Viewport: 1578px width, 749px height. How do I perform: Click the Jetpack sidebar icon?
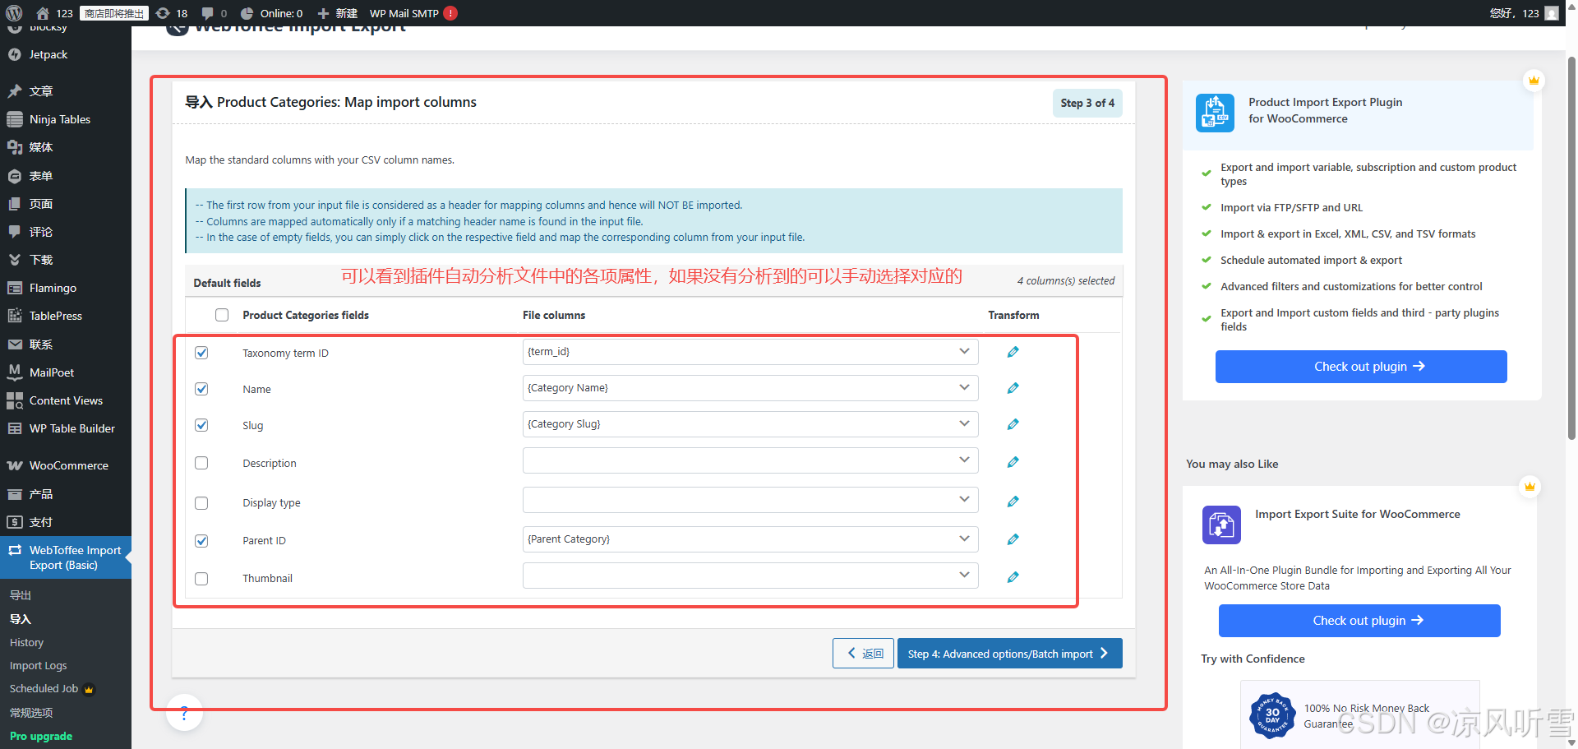[14, 55]
